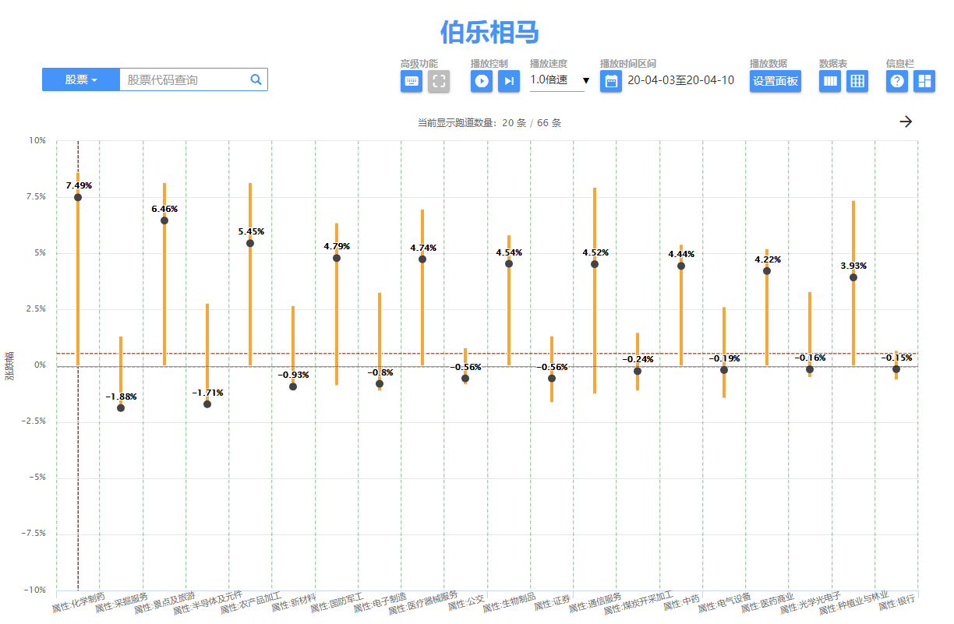Click the -1.88% data point for 采掘服务
Screen dimensions: 954x624
pyautogui.click(x=121, y=407)
